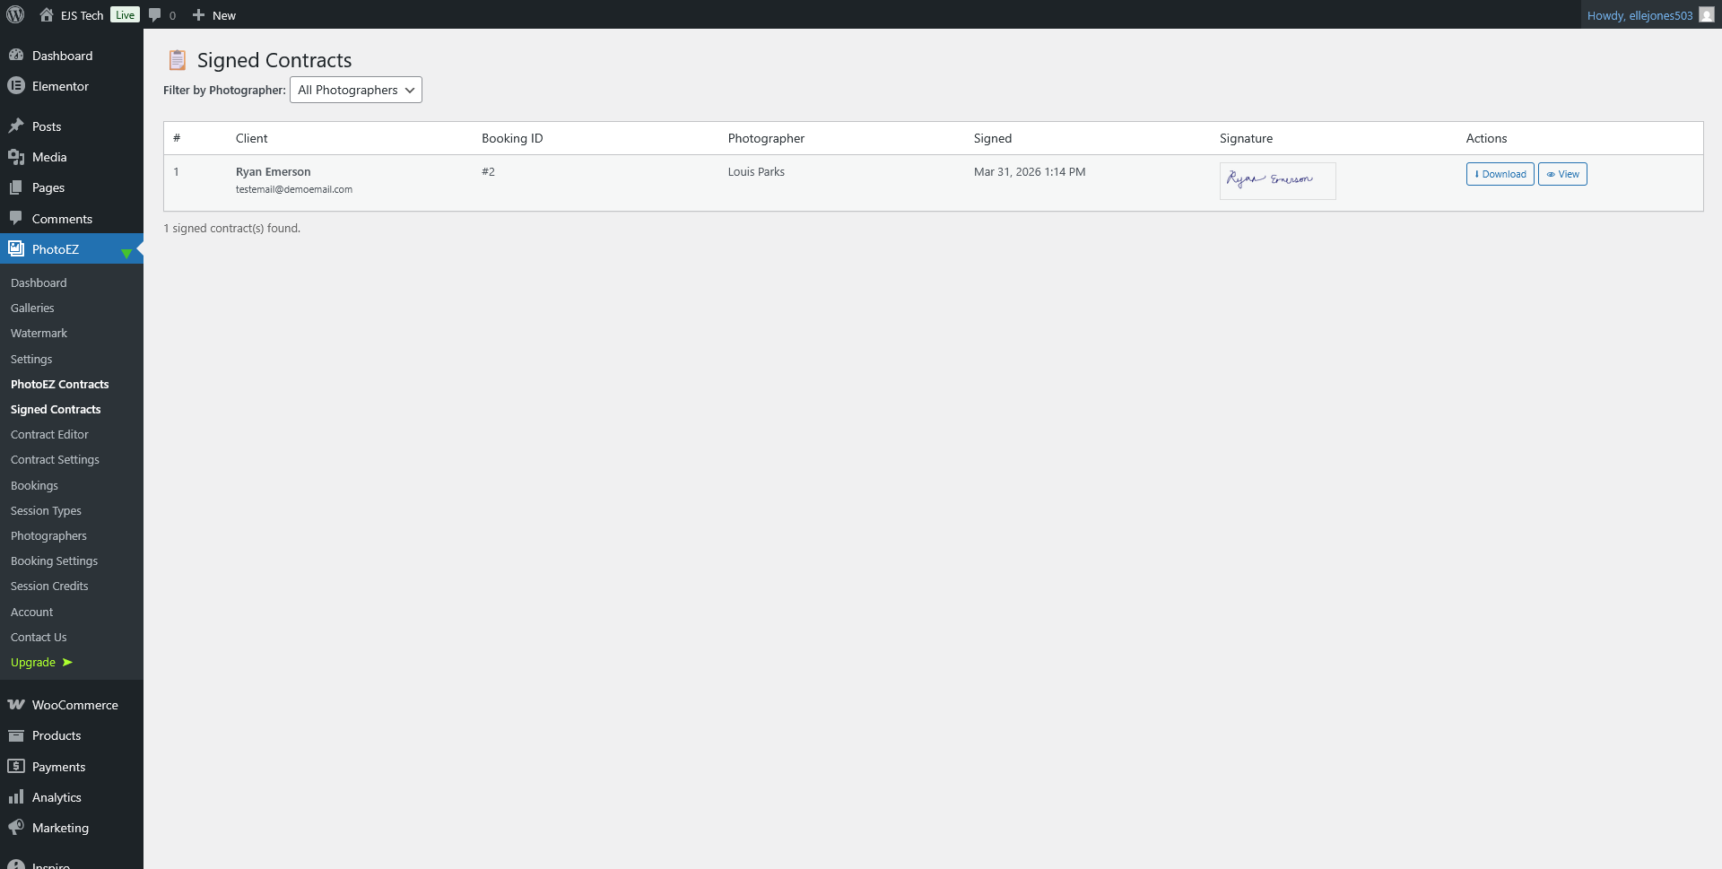The width and height of the screenshot is (1722, 869).
Task: Click the New content button in admin bar
Action: [x=214, y=15]
